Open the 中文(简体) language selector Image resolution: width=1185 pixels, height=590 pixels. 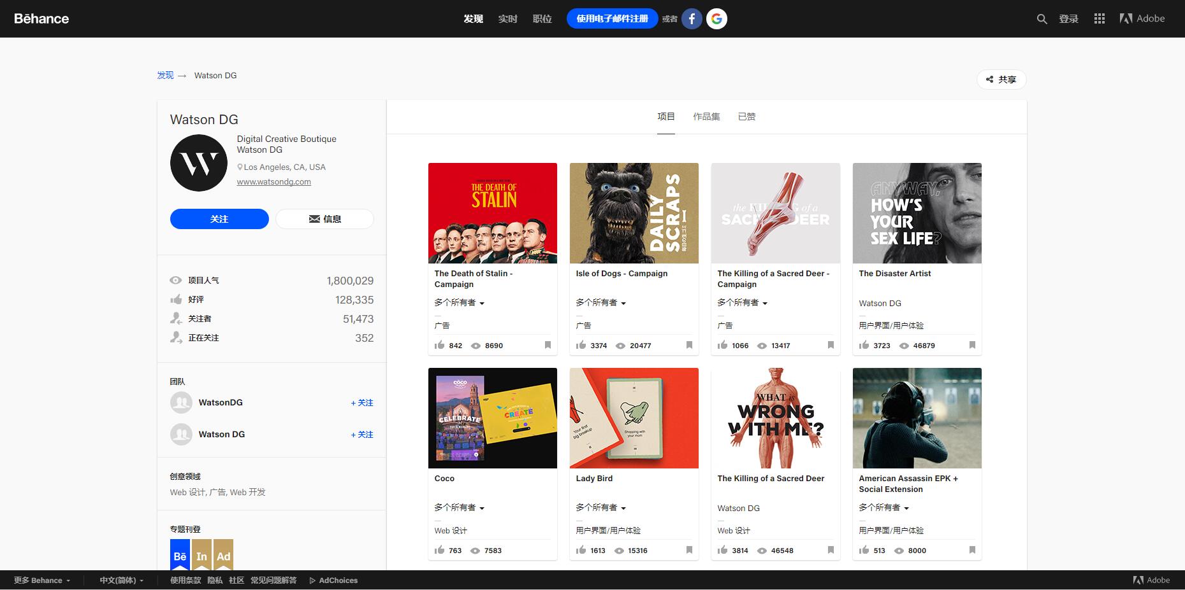122,580
